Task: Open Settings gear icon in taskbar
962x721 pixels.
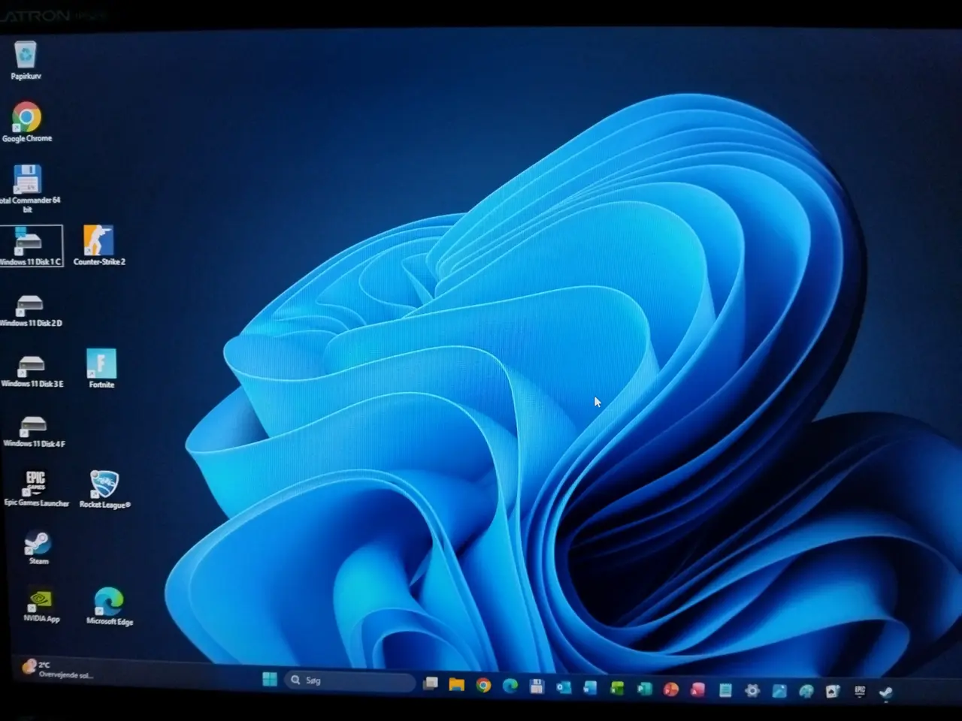Action: [752, 690]
